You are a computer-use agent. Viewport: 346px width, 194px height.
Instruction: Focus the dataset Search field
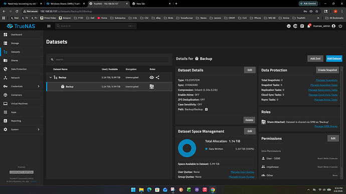pos(109,59)
